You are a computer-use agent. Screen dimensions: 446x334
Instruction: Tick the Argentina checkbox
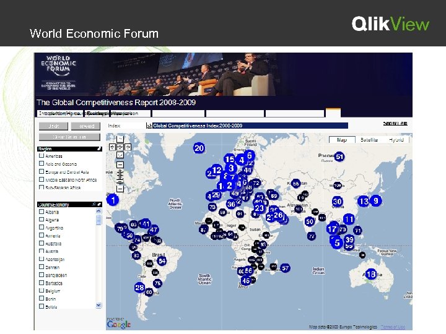[42, 228]
